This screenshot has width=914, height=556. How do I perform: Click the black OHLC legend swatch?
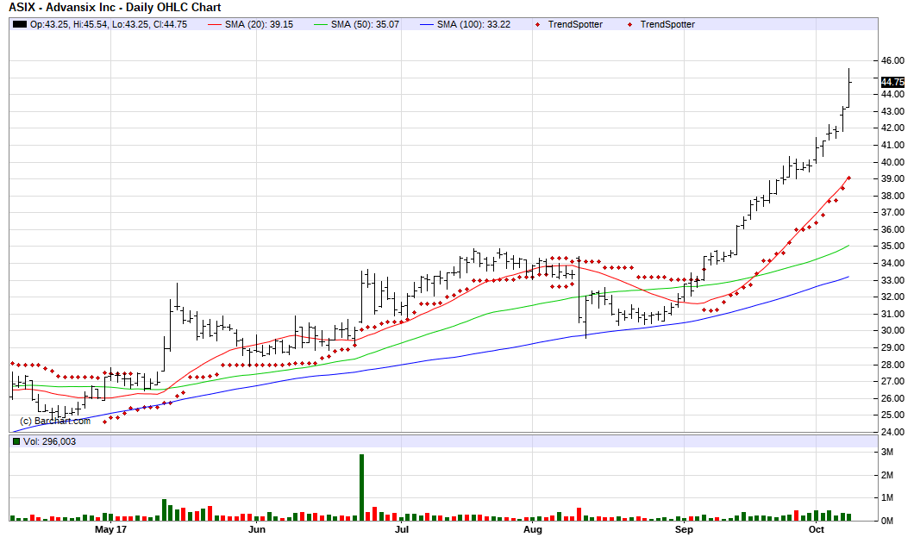point(20,24)
